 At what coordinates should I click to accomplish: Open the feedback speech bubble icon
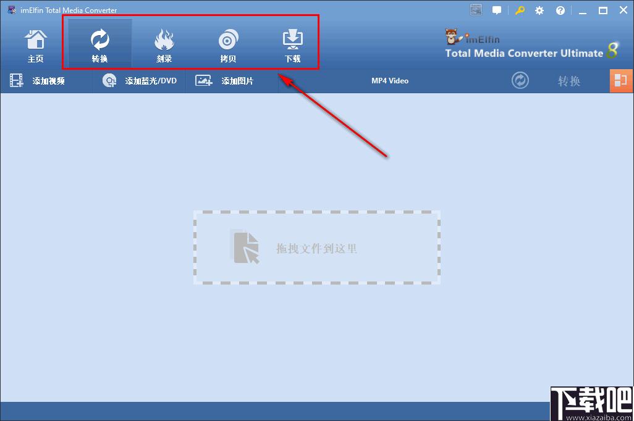pyautogui.click(x=497, y=10)
